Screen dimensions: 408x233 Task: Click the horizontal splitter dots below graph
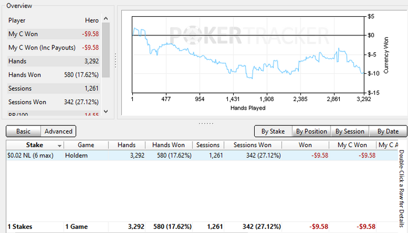click(206, 124)
